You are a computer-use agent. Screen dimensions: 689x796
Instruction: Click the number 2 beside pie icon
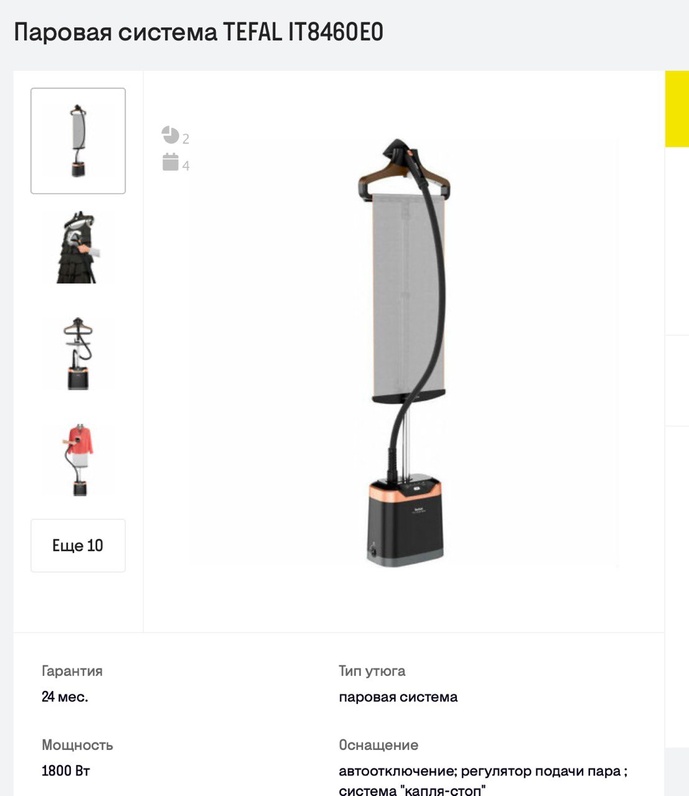pos(186,139)
